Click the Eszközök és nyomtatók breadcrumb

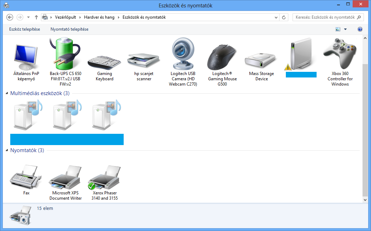[x=144, y=17]
